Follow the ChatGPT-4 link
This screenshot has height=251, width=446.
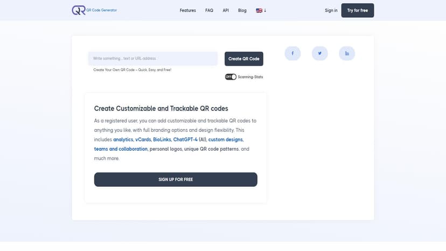click(185, 140)
